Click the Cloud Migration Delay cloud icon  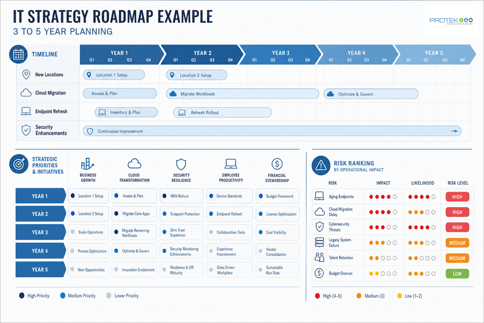319,212
